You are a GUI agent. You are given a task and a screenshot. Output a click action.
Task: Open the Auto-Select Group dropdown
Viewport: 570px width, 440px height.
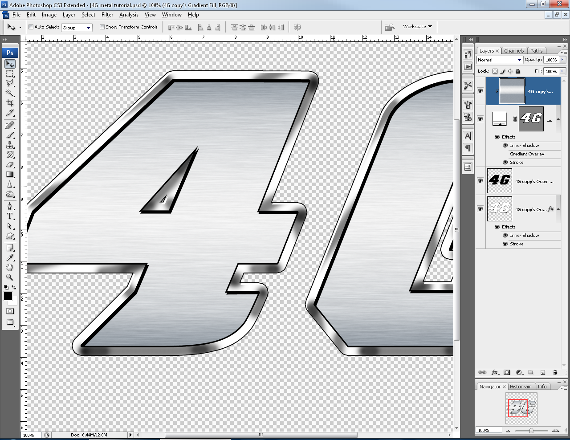pos(77,28)
